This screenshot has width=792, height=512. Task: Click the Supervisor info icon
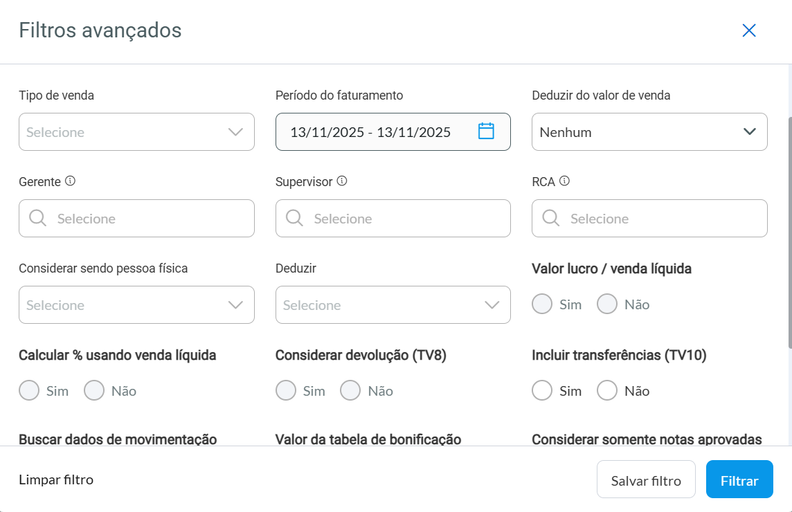(x=341, y=181)
